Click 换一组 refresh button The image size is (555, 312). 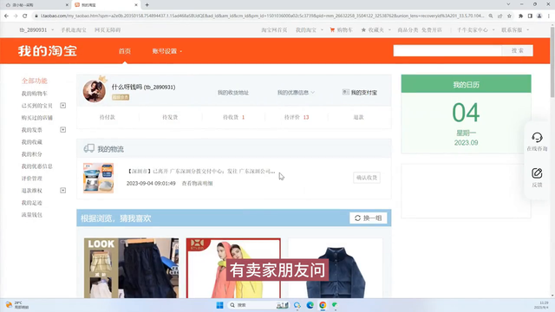tap(368, 218)
